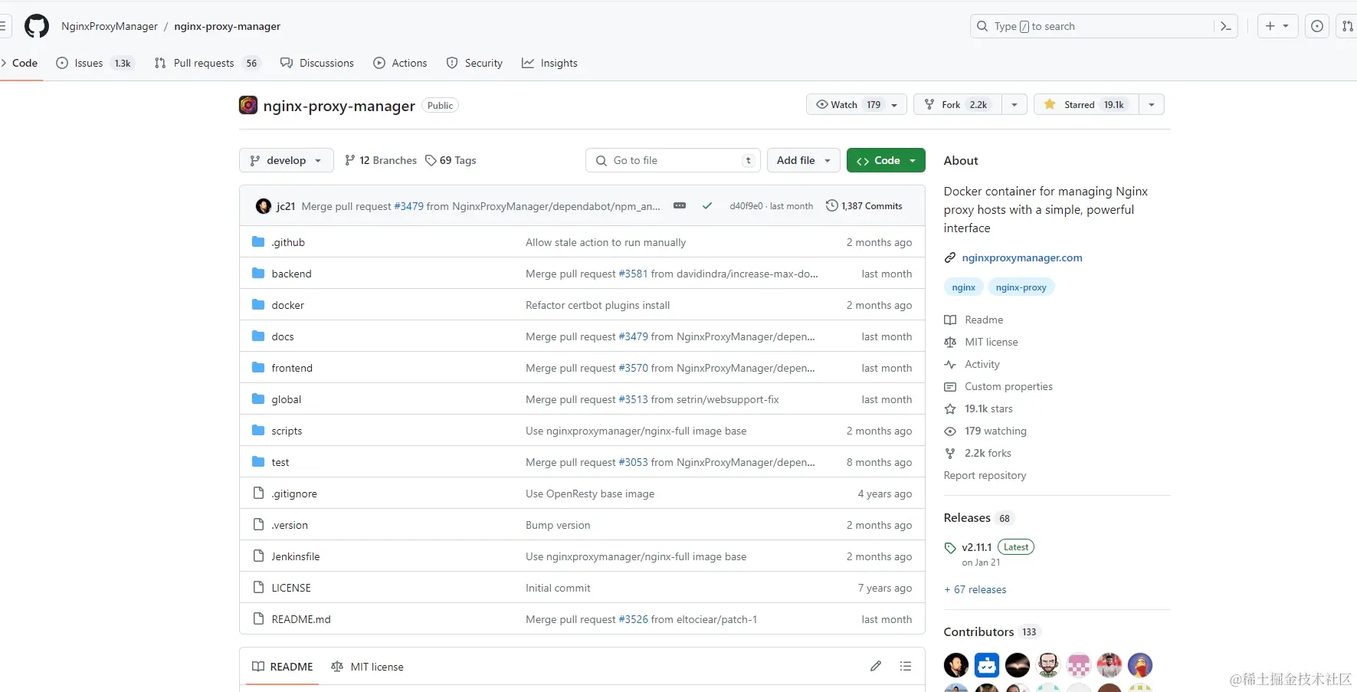The image size is (1357, 692).
Task: Expand the Add file dropdown
Action: pyautogui.click(x=804, y=160)
